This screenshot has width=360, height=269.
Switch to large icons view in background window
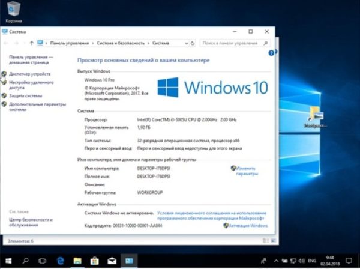pyautogui.click(x=274, y=241)
